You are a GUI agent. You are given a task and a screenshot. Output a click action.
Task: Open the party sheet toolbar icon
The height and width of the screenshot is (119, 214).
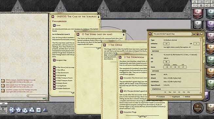pos(201,2)
